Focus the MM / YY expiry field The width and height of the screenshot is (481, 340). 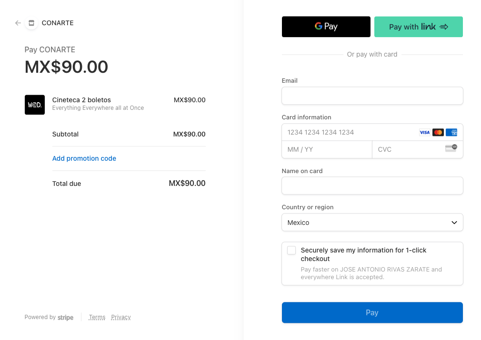point(327,149)
